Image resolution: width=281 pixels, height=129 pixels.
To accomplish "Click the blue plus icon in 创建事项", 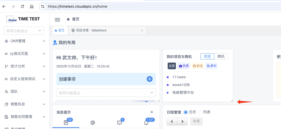I will (150, 79).
